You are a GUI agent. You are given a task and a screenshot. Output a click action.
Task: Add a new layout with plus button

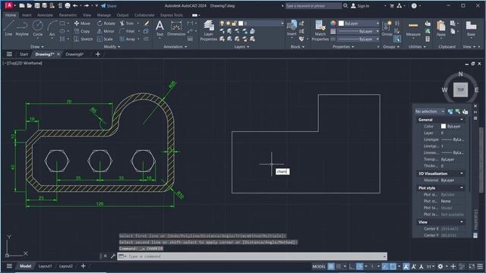pyautogui.click(x=83, y=266)
